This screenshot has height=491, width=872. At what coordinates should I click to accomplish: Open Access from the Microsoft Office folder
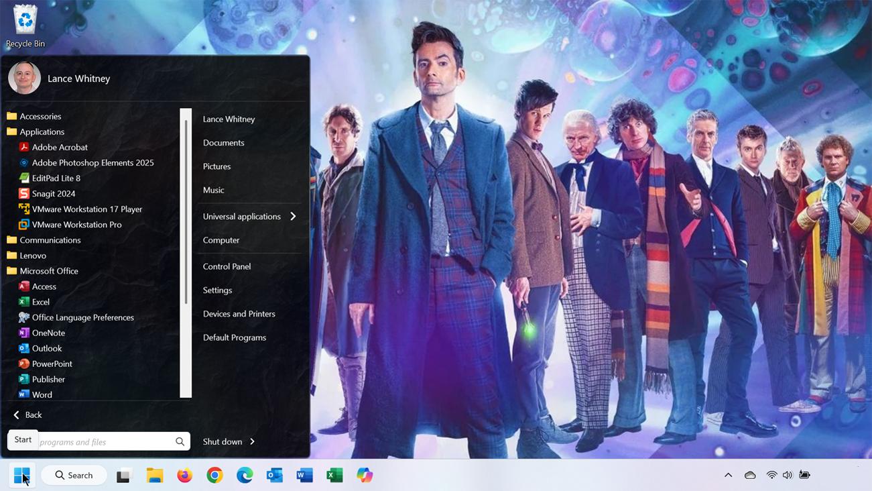pyautogui.click(x=38, y=286)
